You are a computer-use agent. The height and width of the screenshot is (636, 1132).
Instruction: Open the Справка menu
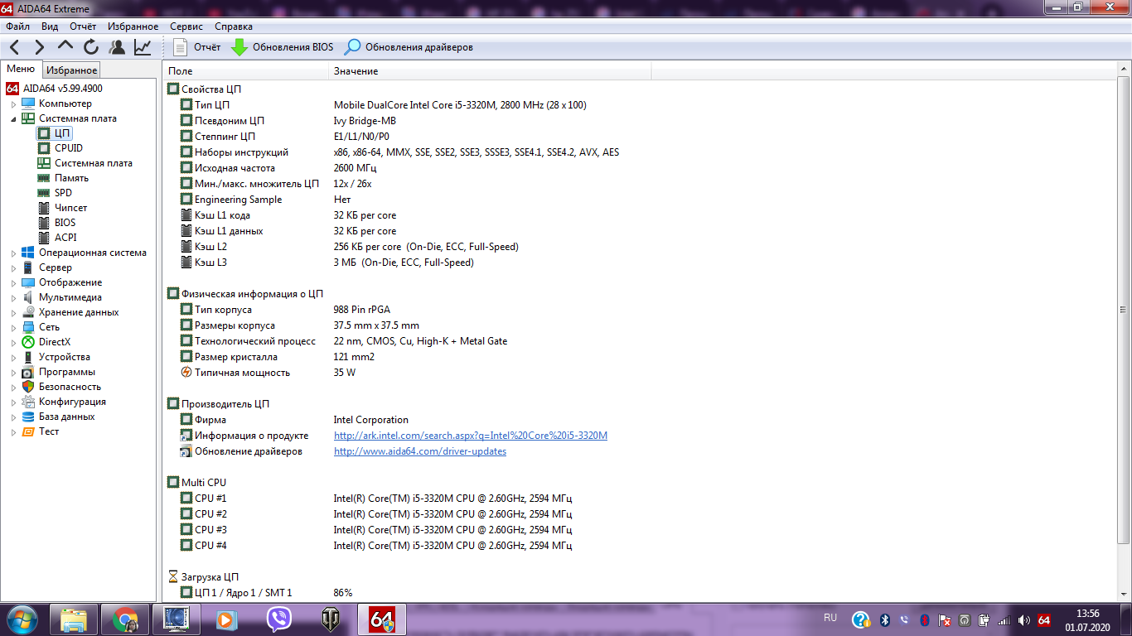pos(234,26)
